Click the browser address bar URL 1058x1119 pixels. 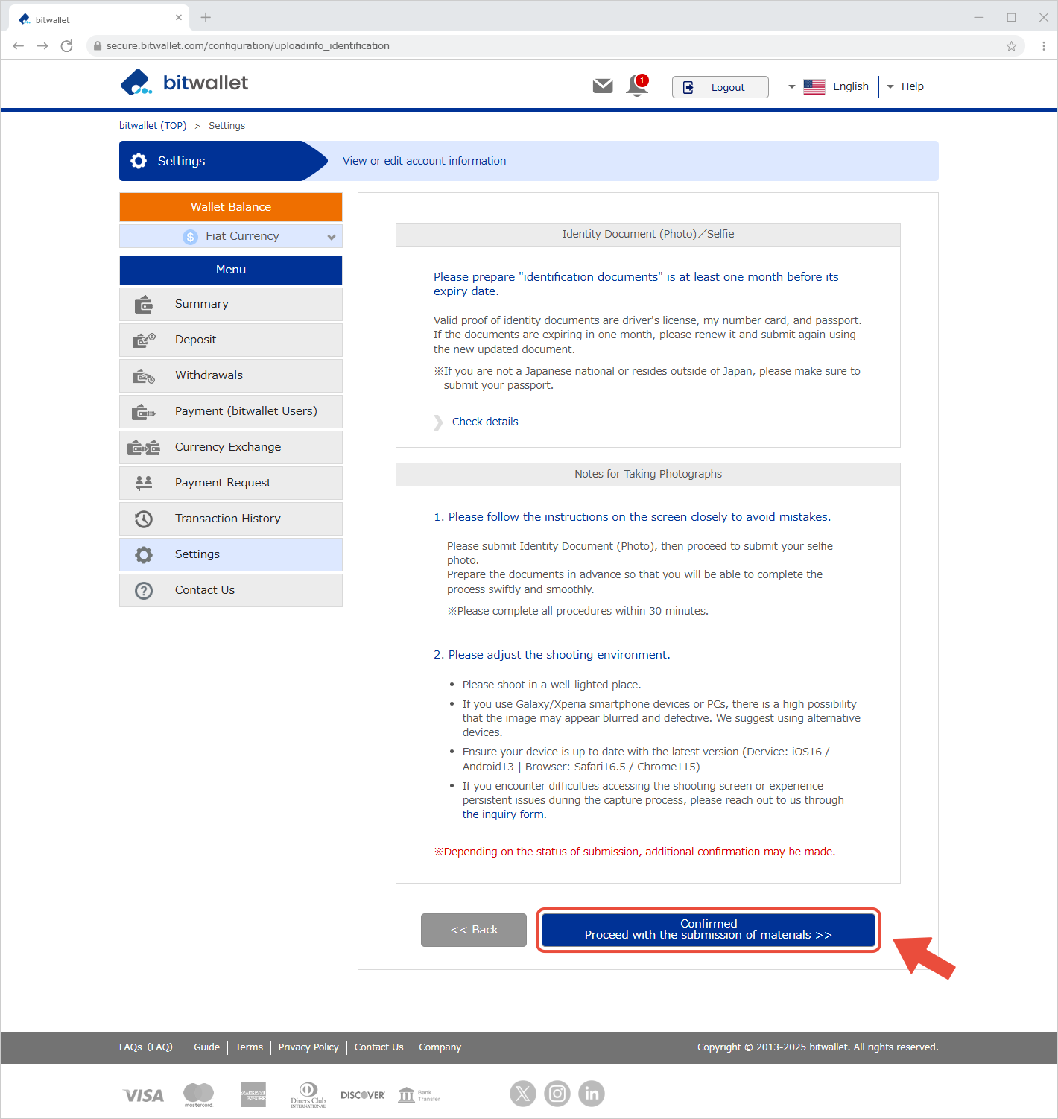247,46
